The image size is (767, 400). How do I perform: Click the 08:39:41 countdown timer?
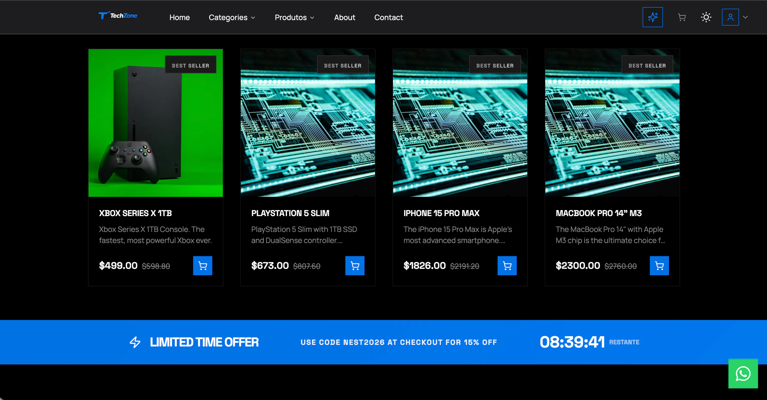point(572,342)
